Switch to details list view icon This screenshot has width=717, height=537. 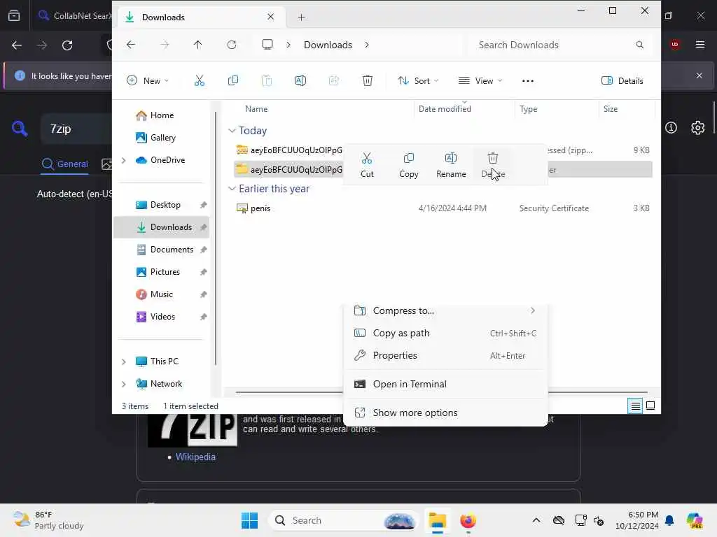click(x=635, y=406)
